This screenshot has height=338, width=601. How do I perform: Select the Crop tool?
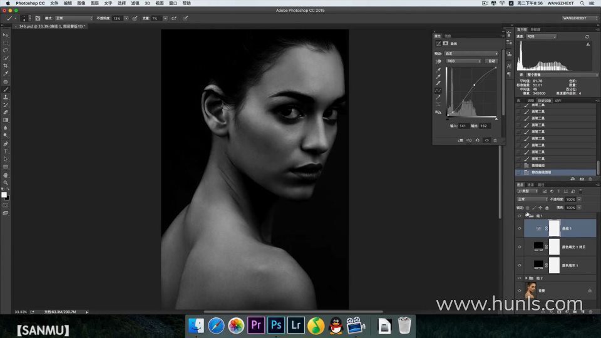[x=6, y=66]
